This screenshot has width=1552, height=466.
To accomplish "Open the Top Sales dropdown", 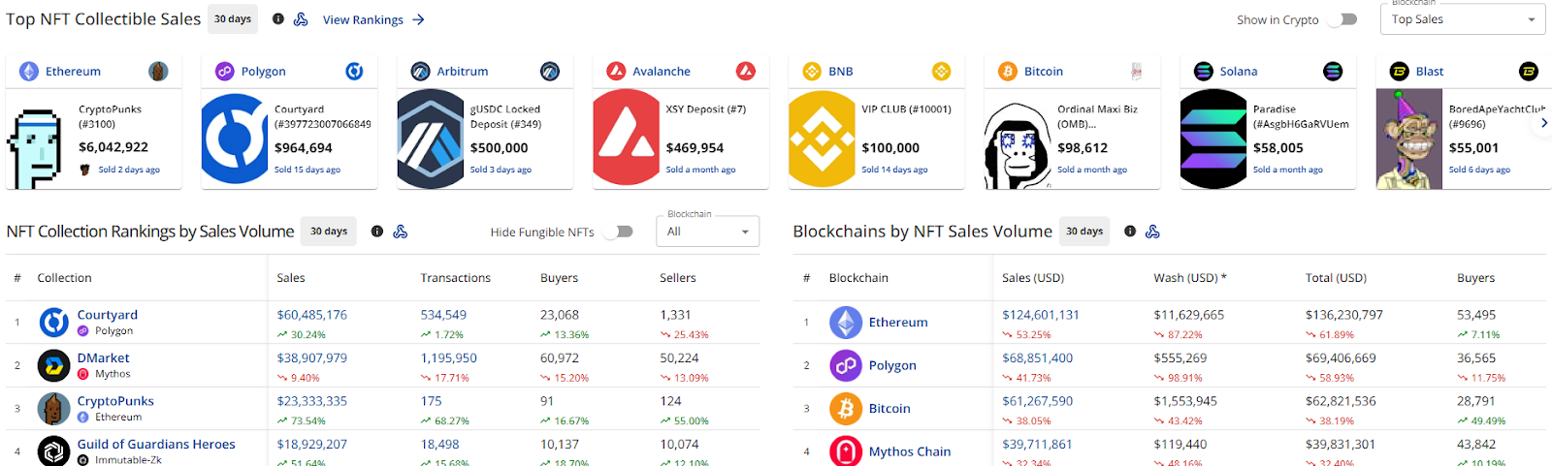I will click(1462, 19).
